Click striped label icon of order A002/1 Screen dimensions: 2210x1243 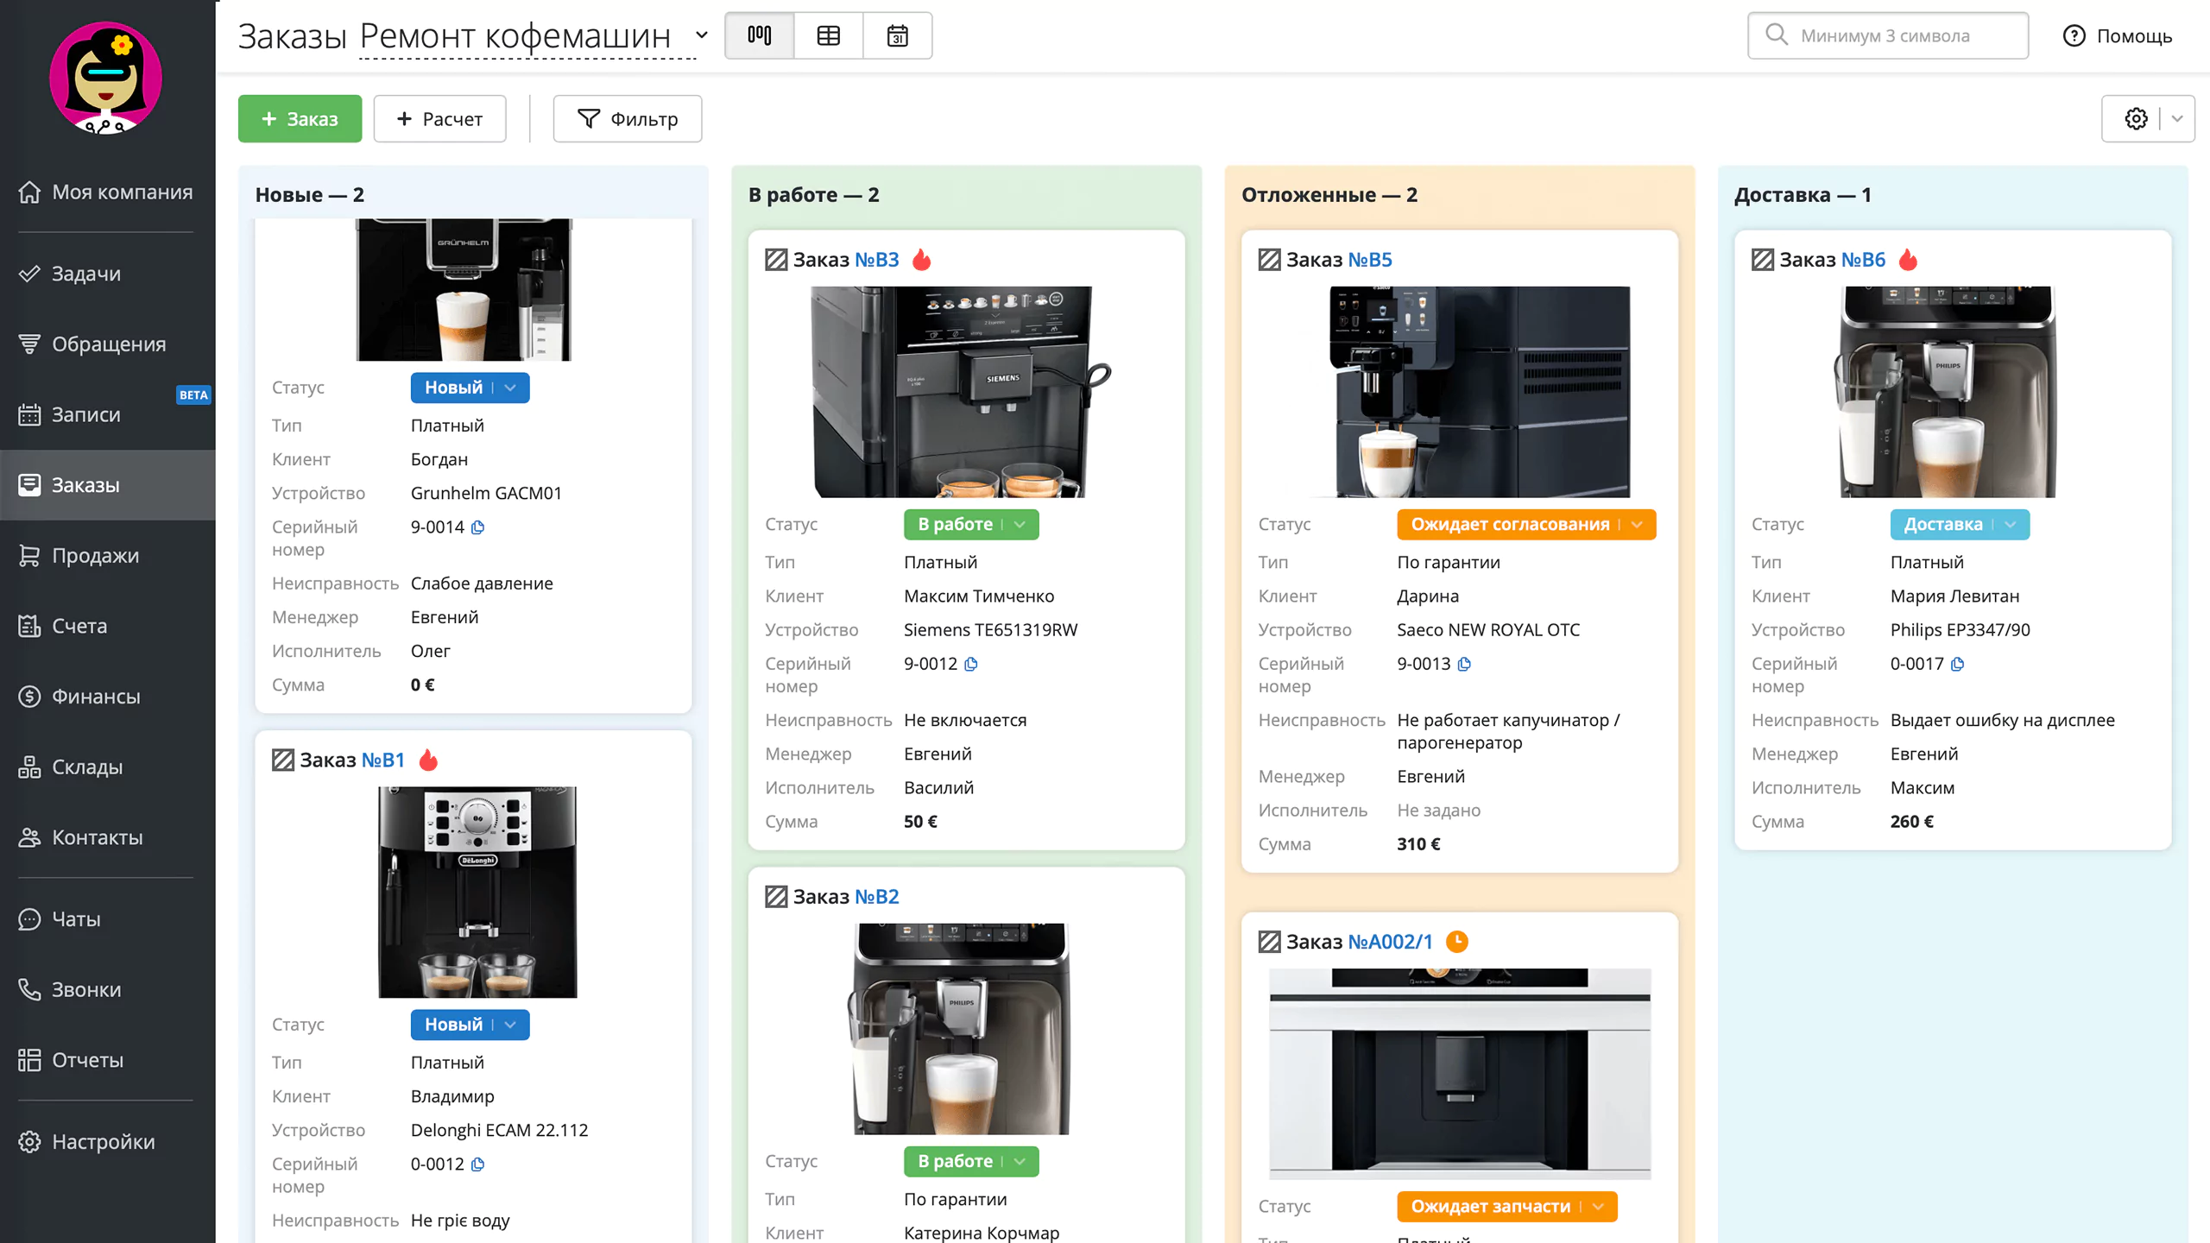coord(1269,942)
